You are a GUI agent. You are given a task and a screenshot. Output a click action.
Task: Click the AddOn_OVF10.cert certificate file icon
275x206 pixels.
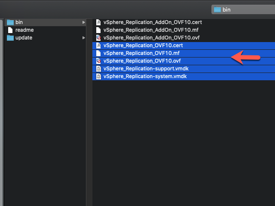[98, 22]
